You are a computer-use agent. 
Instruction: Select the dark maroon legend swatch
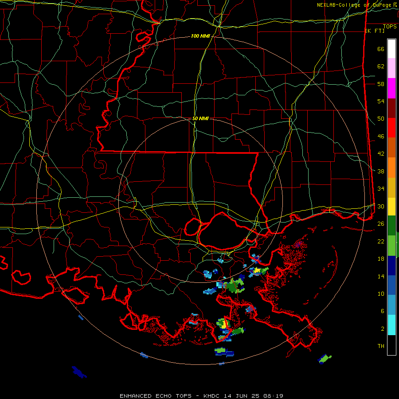[x=391, y=109]
